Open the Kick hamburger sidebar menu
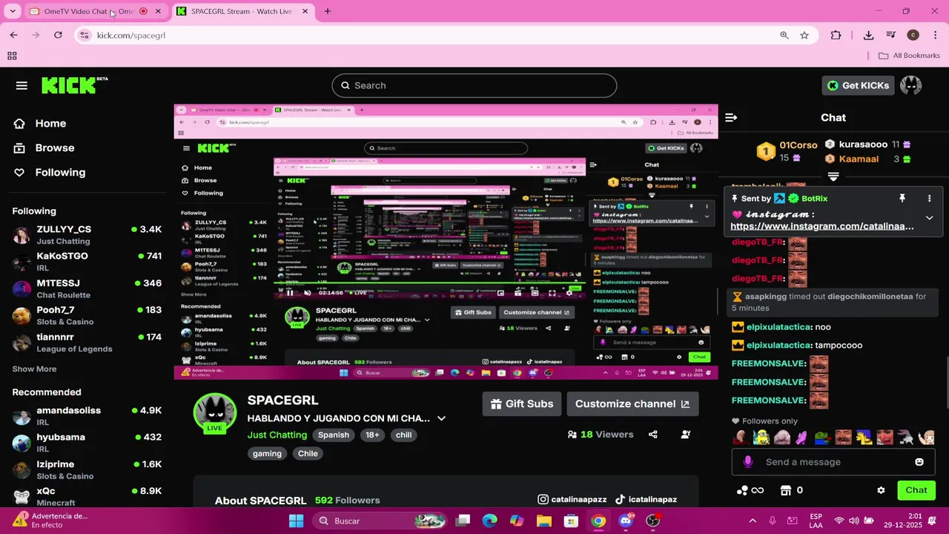 coord(22,85)
